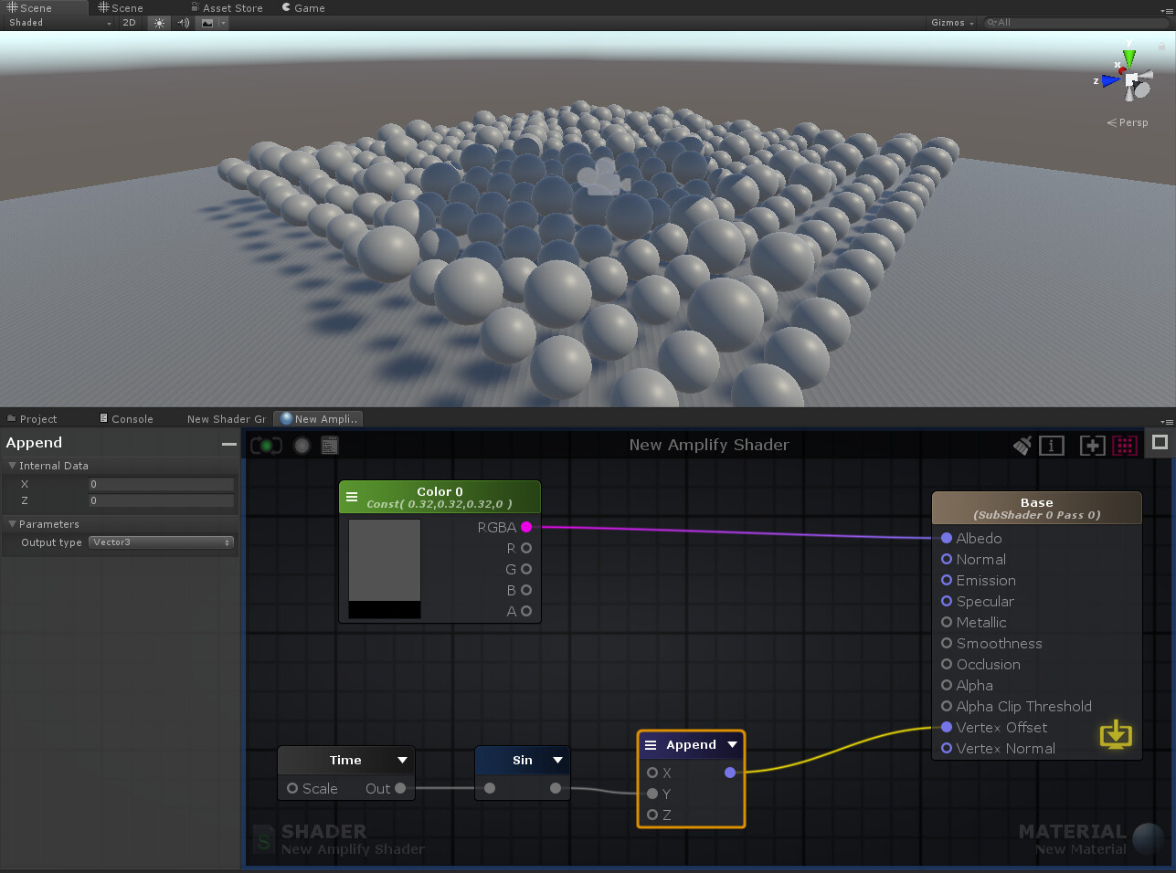Open node properties with the info icon
The height and width of the screenshot is (873, 1176).
[x=1052, y=446]
